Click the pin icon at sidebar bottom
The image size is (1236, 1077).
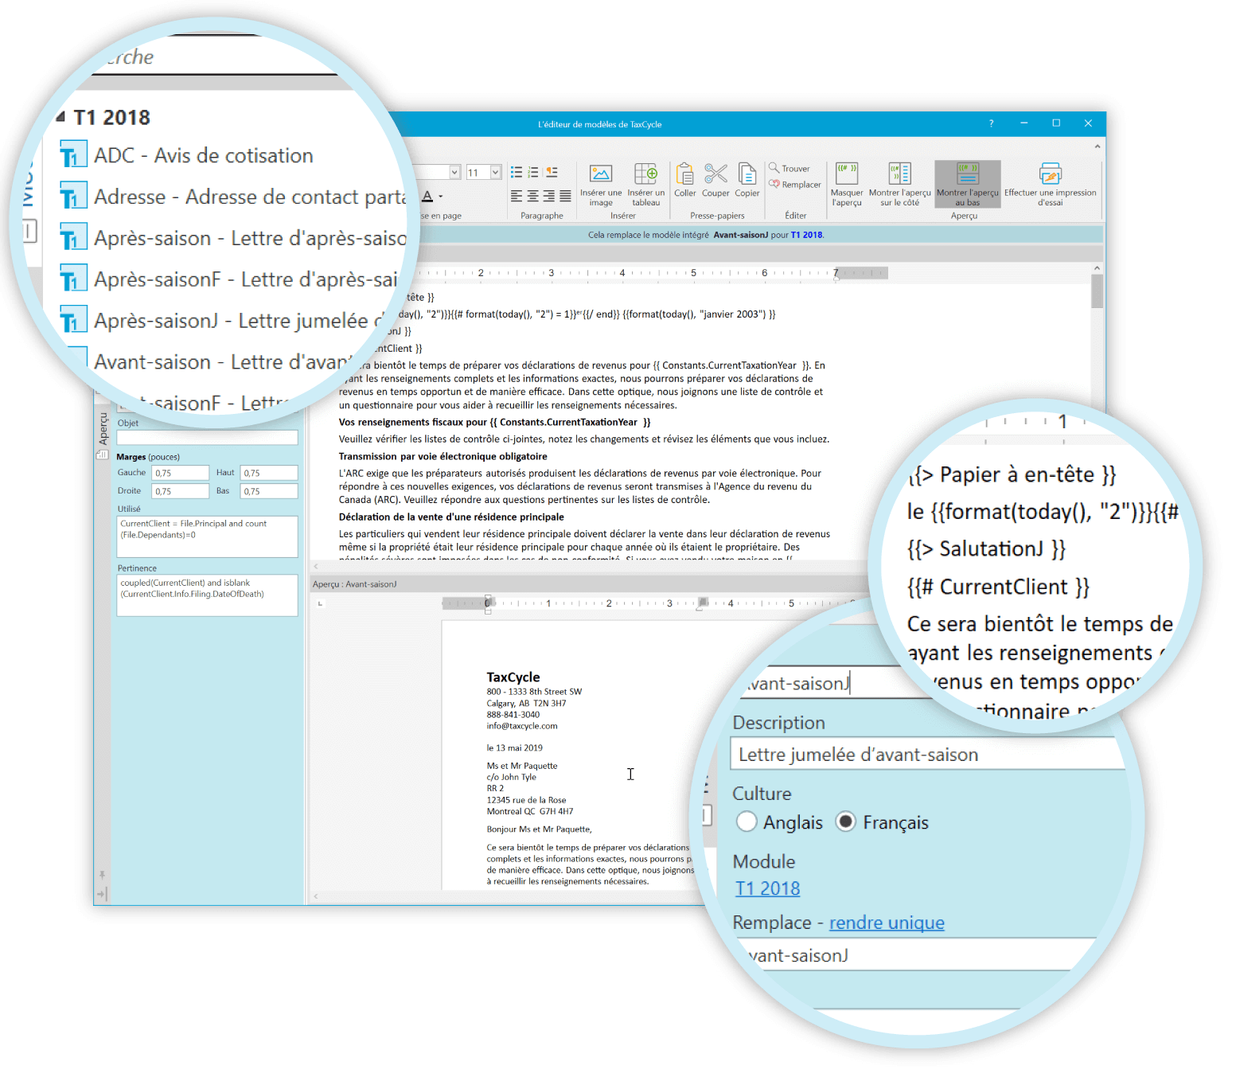[102, 875]
